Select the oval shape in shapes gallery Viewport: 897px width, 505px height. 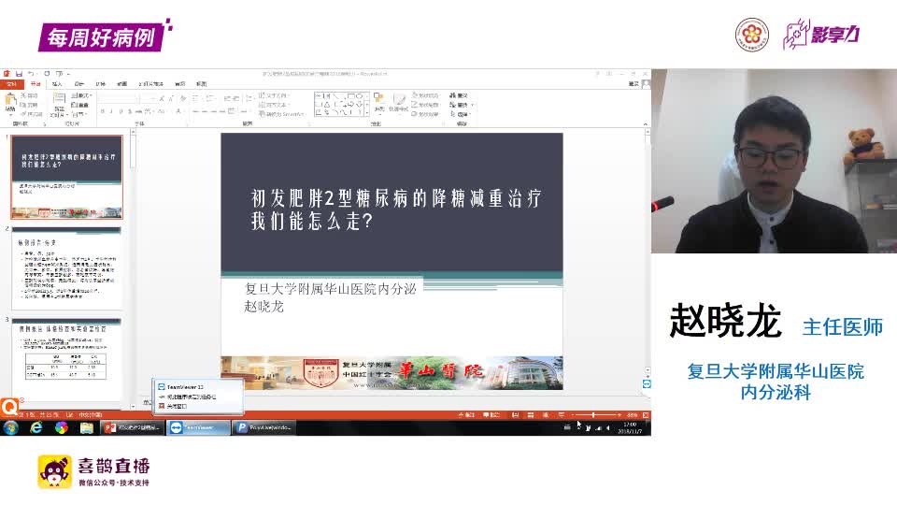pyautogui.click(x=359, y=96)
